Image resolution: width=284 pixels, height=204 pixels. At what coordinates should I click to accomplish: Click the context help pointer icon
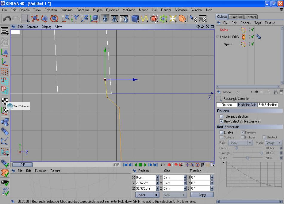click(193, 18)
